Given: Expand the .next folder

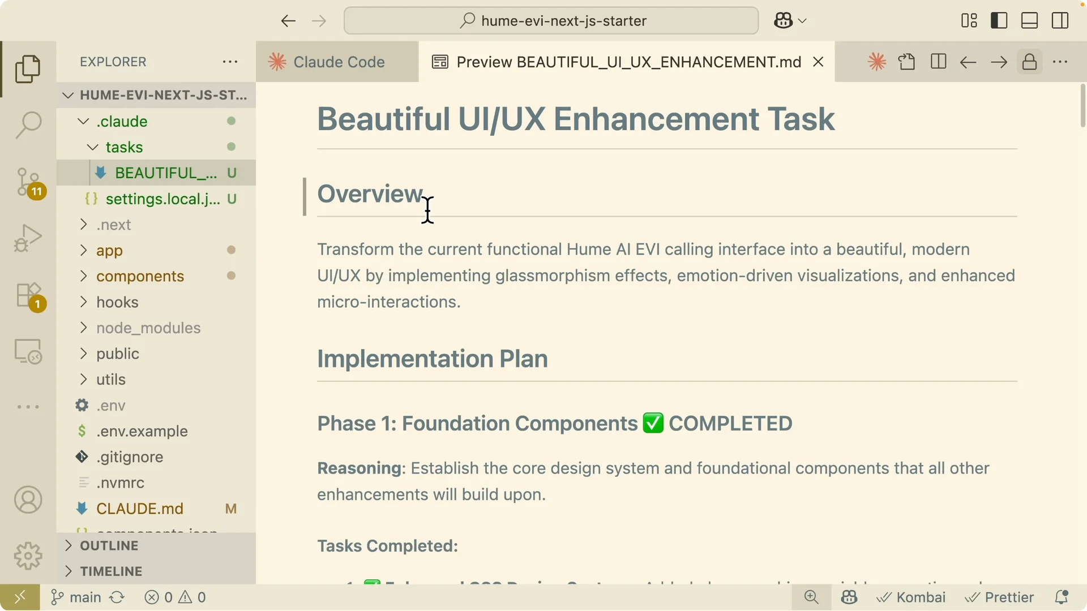Looking at the screenshot, I should [x=156, y=225].
